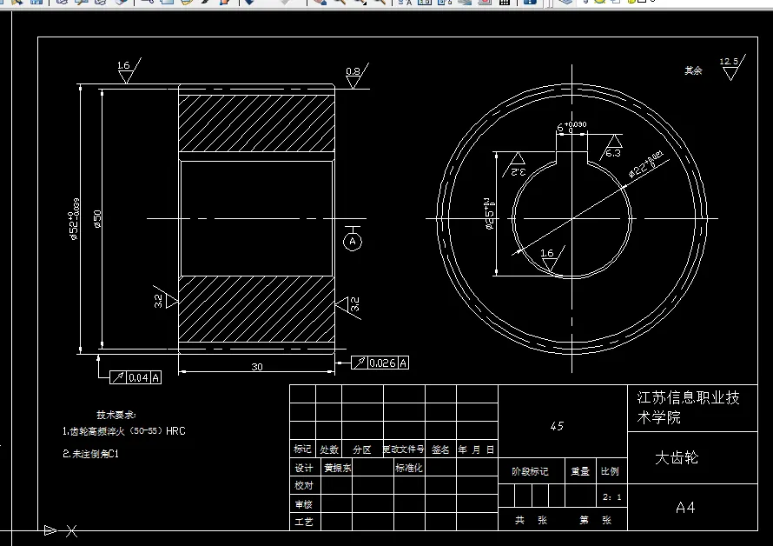This screenshot has width=773, height=546.
Task: Click the UCS origin icon at the drawing corner
Action: point(61,530)
